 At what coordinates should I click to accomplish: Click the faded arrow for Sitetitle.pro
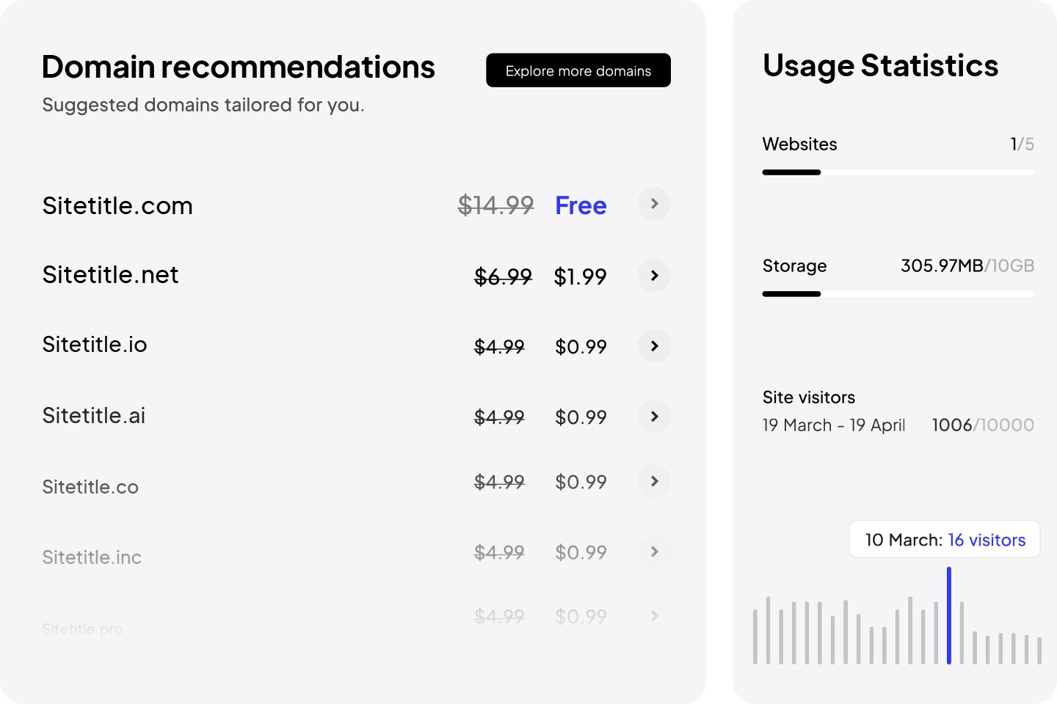tap(654, 616)
